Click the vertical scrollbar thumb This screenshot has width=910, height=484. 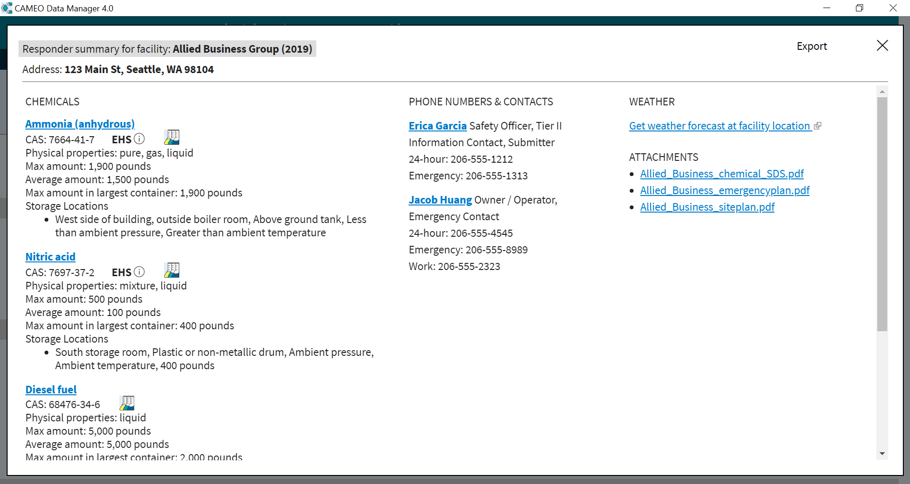(882, 214)
